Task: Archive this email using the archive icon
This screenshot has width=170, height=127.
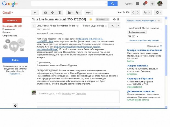Action: pos(45,13)
